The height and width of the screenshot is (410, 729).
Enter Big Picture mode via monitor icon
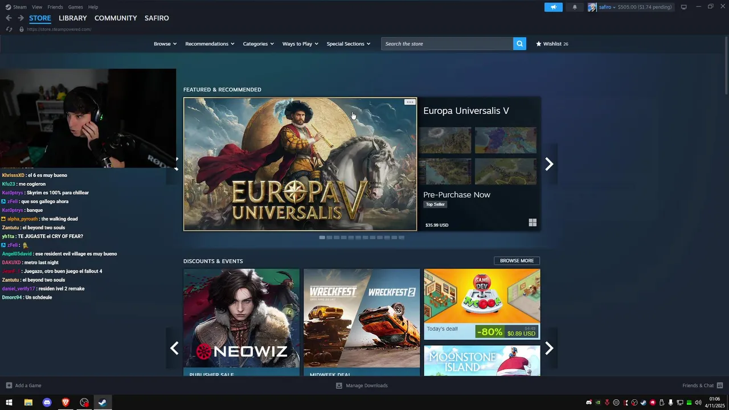click(x=683, y=7)
